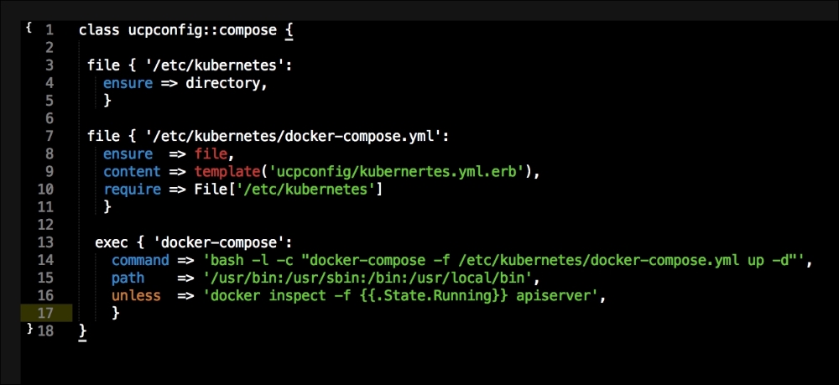Click line number 1 in the gutter
This screenshot has height=385, width=839.
point(50,30)
